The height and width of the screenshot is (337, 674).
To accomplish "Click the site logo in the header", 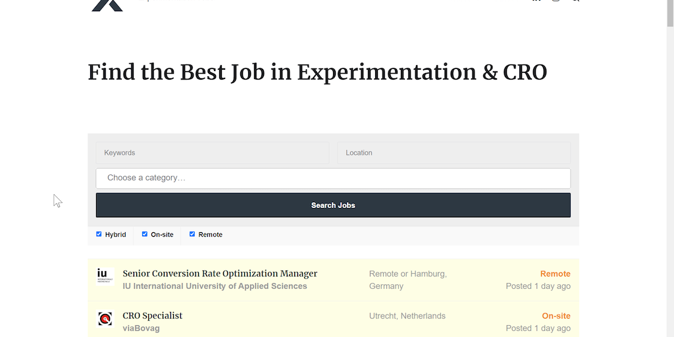I will coord(107,4).
